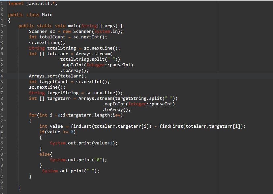Click the 'else' keyword
The image size is (273, 194).
point(45,154)
